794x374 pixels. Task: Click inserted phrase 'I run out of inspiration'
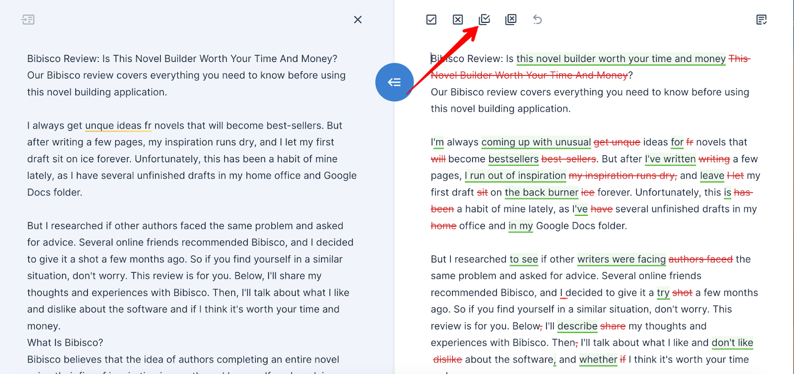point(516,176)
